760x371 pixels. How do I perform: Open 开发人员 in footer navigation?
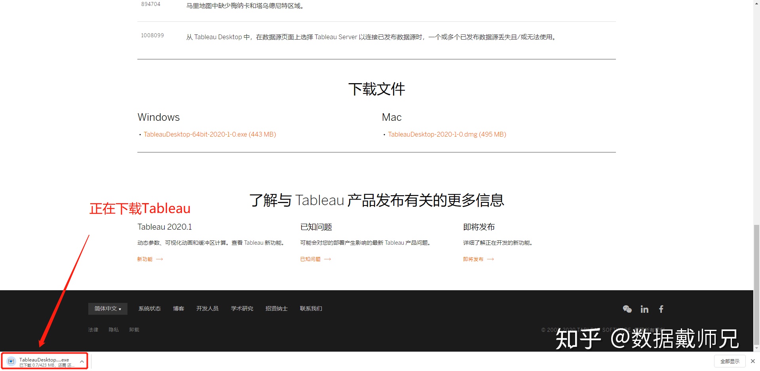click(x=207, y=309)
